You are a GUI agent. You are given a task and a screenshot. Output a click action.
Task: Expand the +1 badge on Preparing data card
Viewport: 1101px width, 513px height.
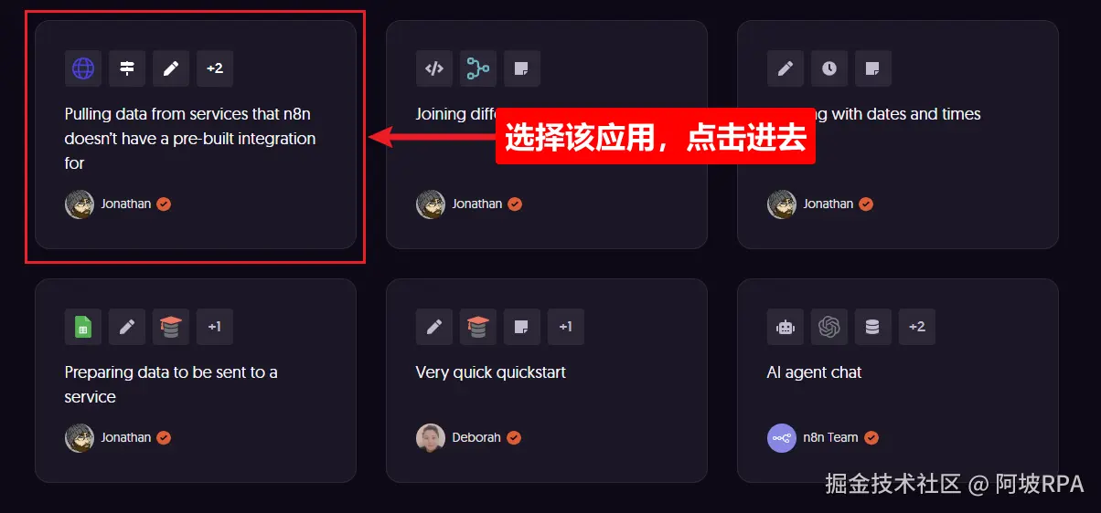tap(215, 327)
